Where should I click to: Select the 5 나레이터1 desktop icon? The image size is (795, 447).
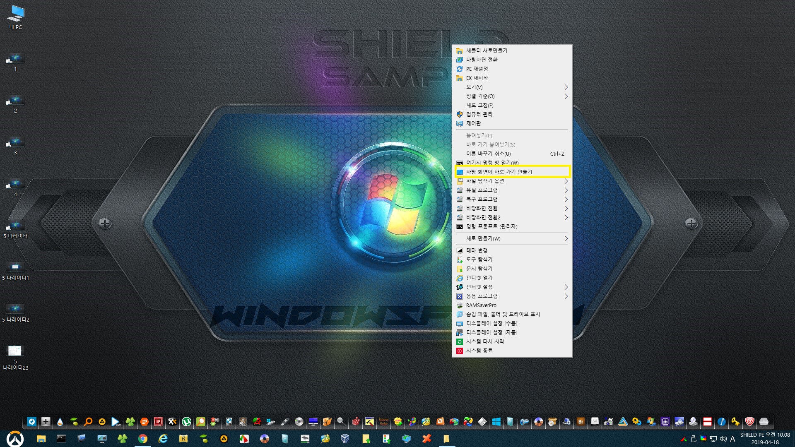click(x=15, y=272)
